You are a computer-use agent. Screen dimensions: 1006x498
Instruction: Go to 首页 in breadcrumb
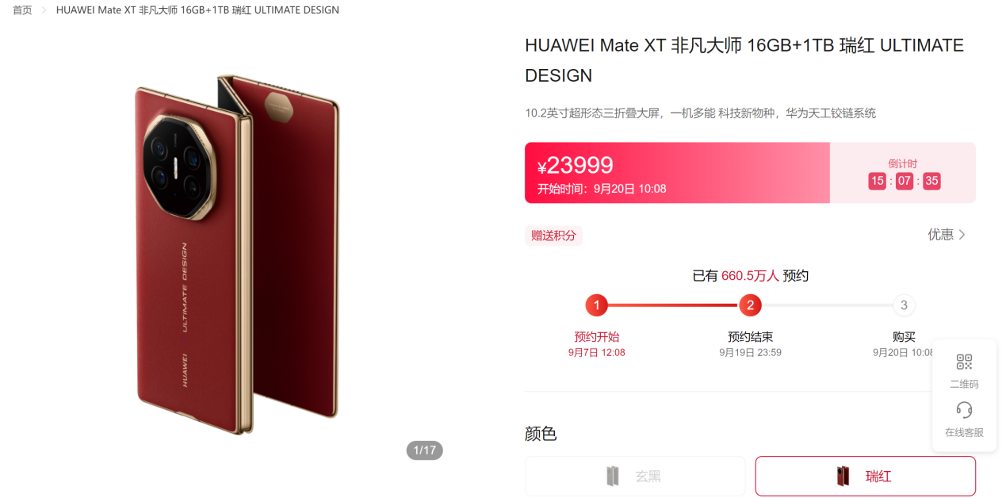point(22,10)
